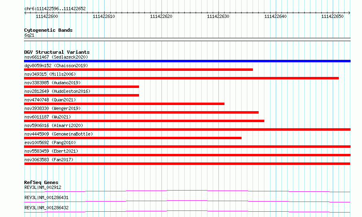362x217 pixels.
Task: Click the REV3L|NM_002912 gene label
Action: coord(43,187)
